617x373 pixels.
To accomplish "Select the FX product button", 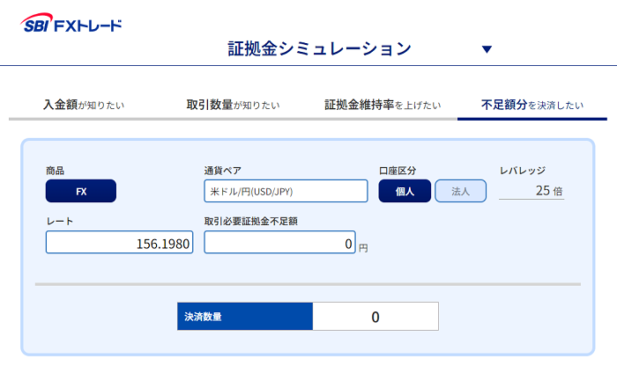I will click(x=81, y=191).
